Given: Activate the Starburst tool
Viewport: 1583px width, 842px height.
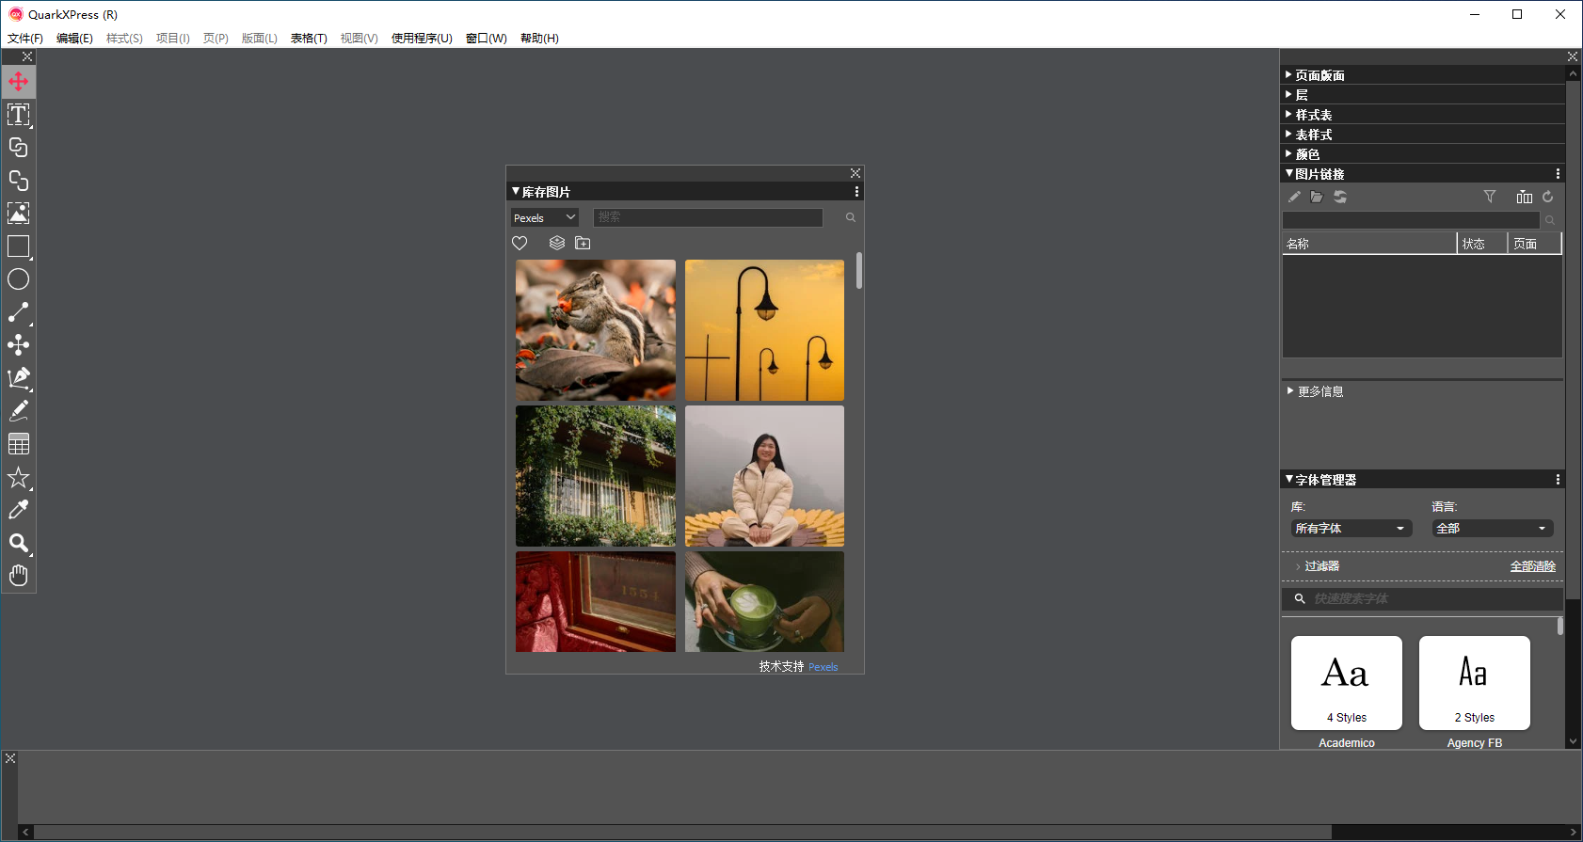Looking at the screenshot, I should [x=18, y=478].
